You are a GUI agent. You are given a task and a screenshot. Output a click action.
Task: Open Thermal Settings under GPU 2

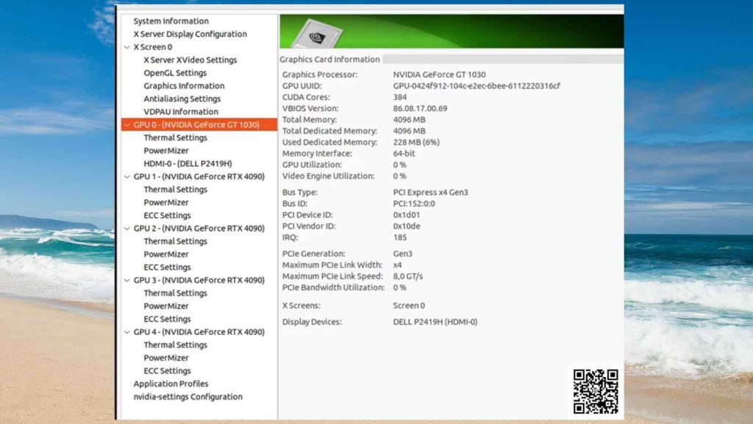click(x=175, y=241)
